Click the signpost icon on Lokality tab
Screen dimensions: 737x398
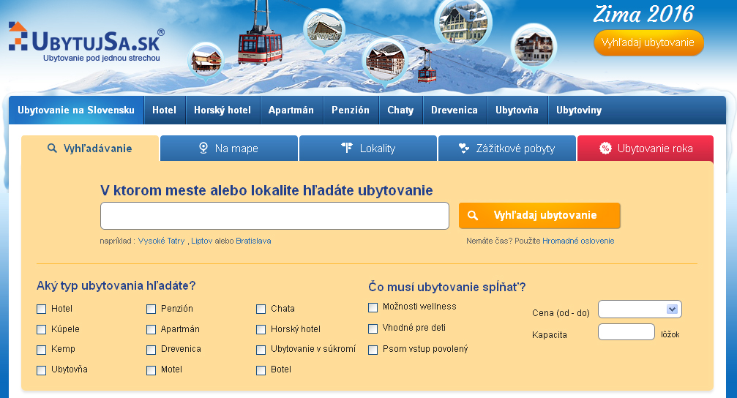pyautogui.click(x=347, y=149)
